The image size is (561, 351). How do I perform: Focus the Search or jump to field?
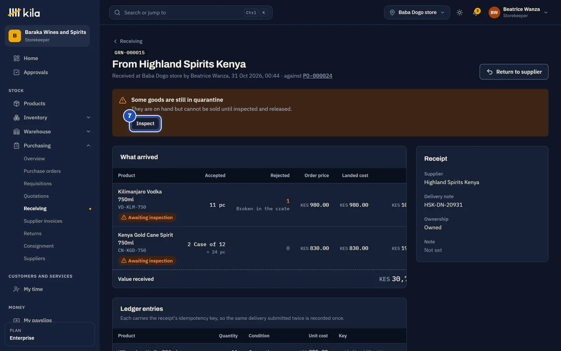(191, 12)
